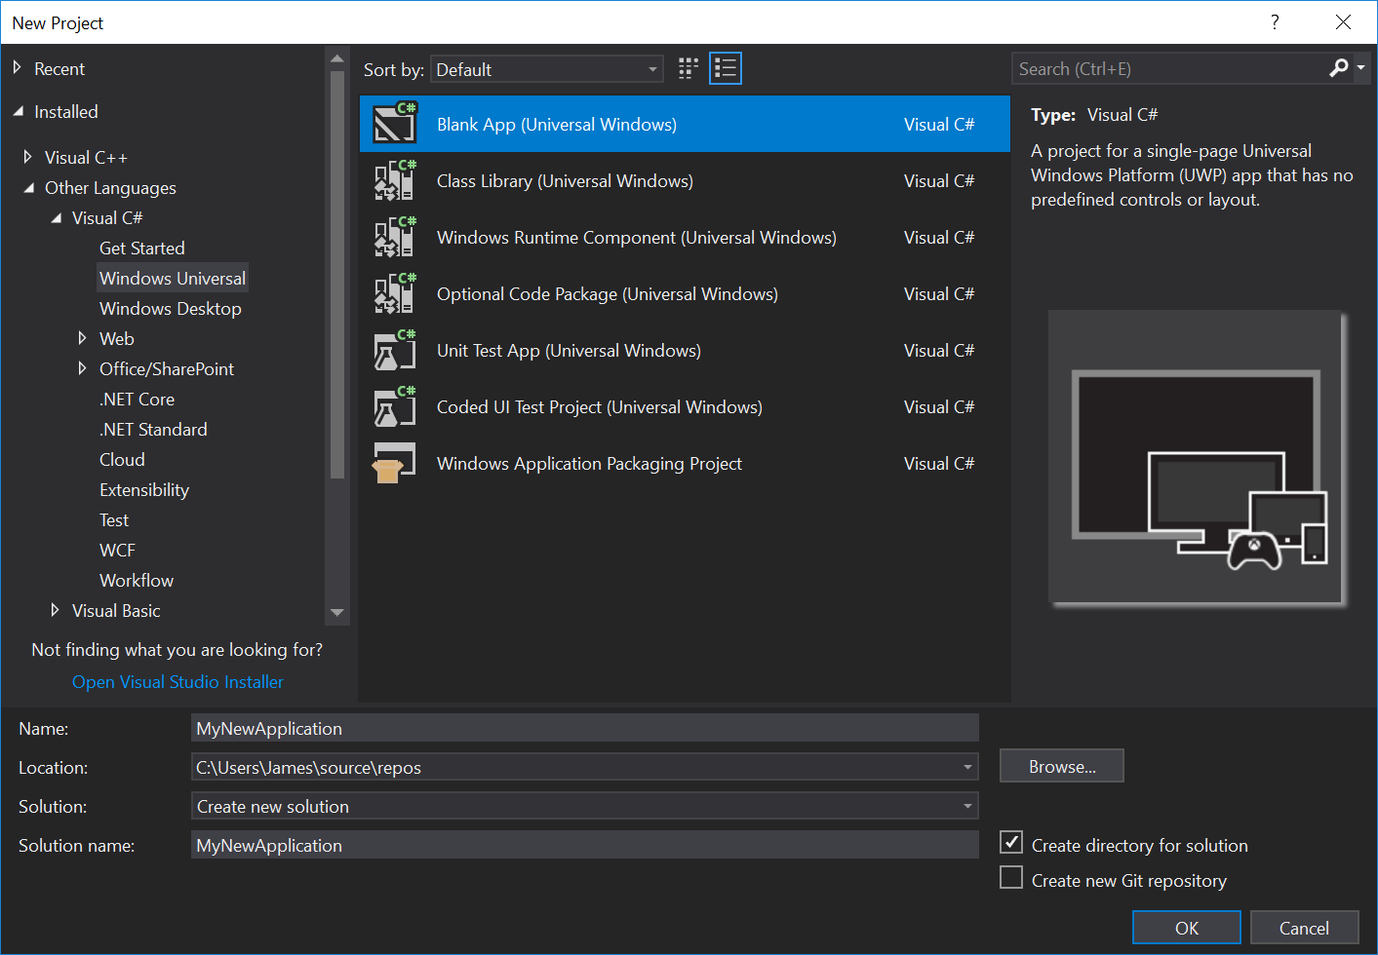Image resolution: width=1378 pixels, height=955 pixels.
Task: Uncheck Create directory for solution
Action: 1011,842
